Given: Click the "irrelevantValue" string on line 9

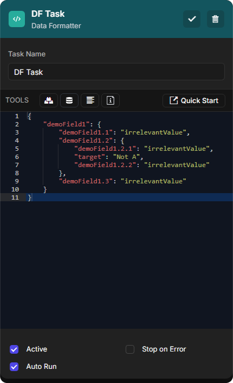Looking at the screenshot, I should pyautogui.click(x=153, y=181).
